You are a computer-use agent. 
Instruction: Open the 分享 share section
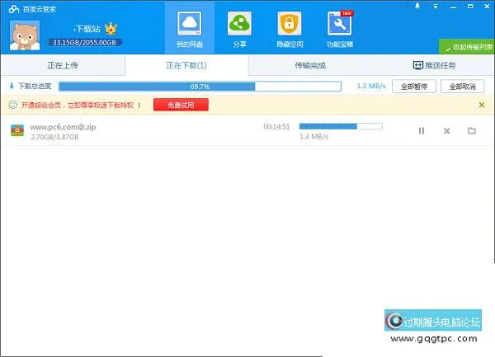[x=239, y=28]
